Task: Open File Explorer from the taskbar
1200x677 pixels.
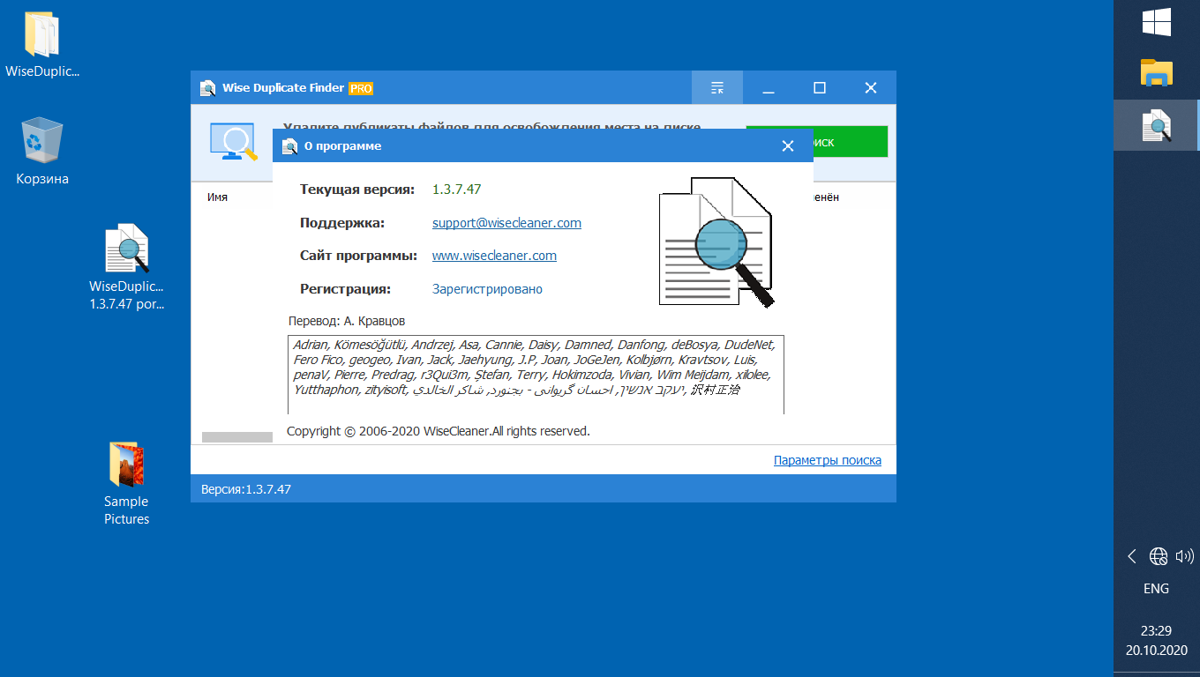Action: click(x=1156, y=72)
